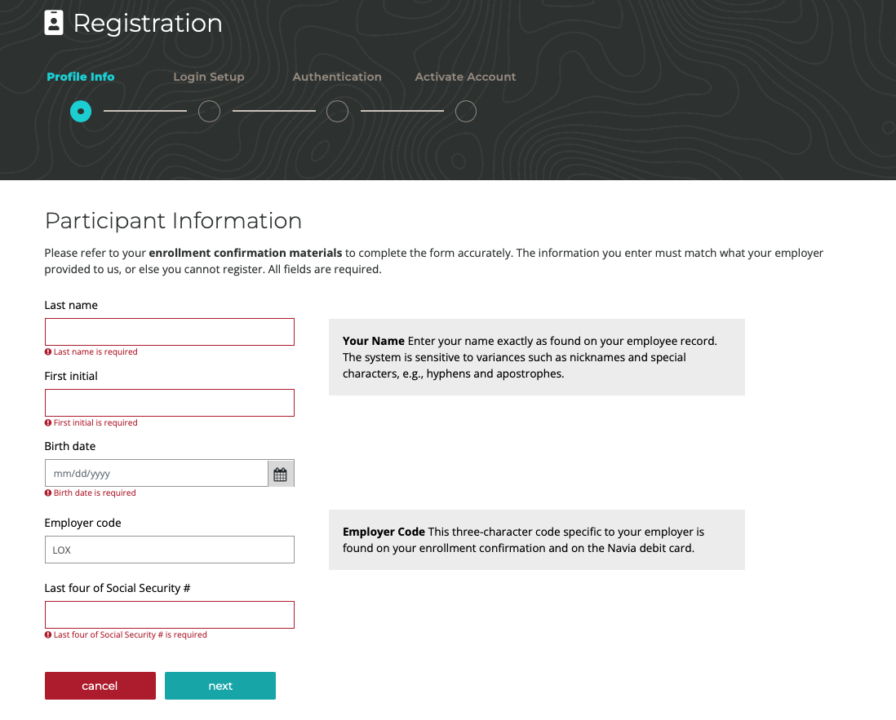Open the birth date calendar picker
The width and height of the screenshot is (896, 720).
[x=280, y=474]
